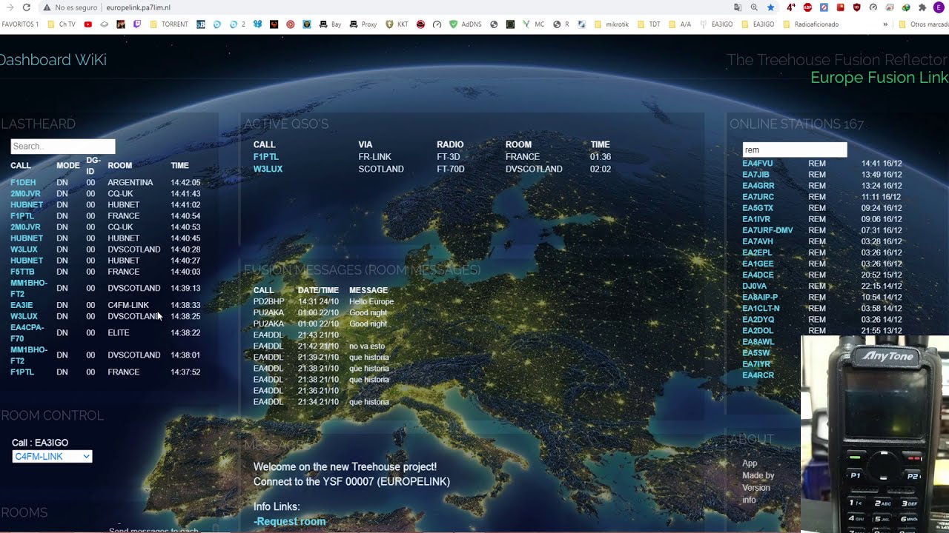Image resolution: width=949 pixels, height=533 pixels.
Task: Open the Ch TV bookmarks folder
Action: coord(62,24)
